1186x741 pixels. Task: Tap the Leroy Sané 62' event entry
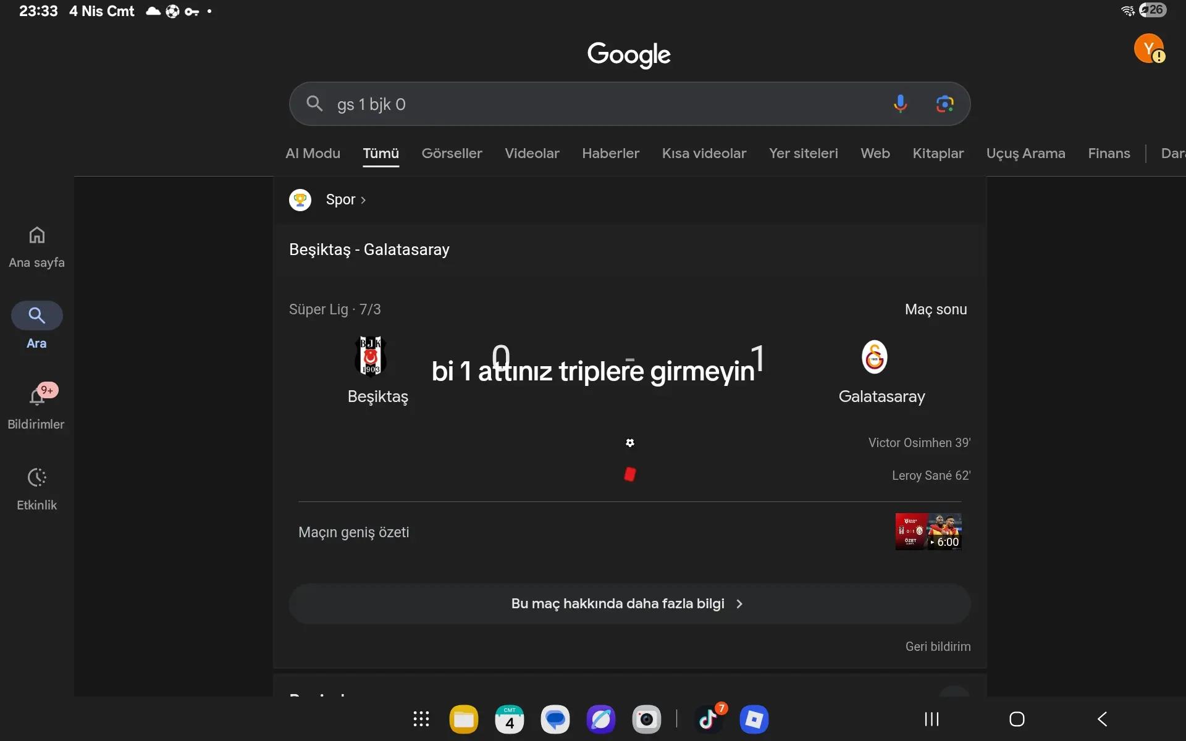click(x=931, y=475)
